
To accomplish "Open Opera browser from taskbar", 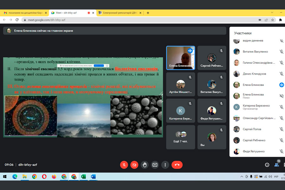I will (44, 177).
